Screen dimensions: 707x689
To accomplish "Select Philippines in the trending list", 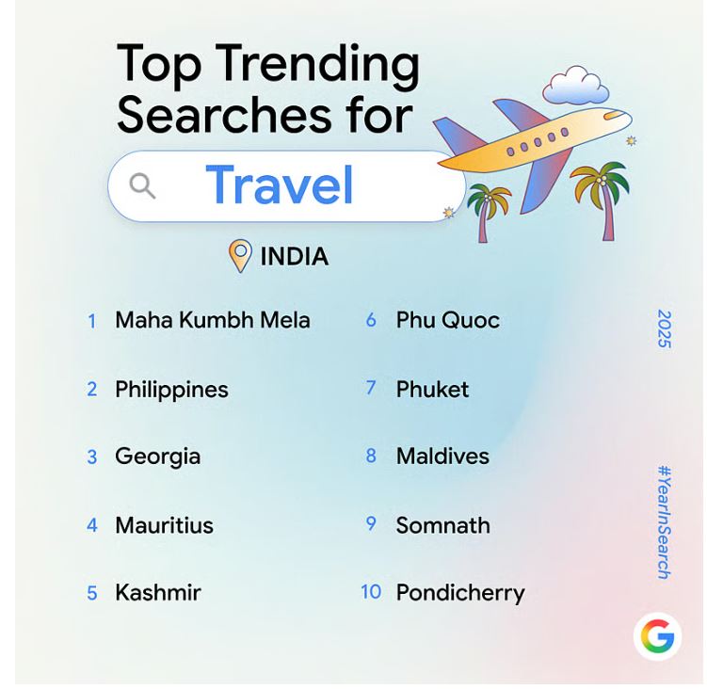I will click(171, 390).
